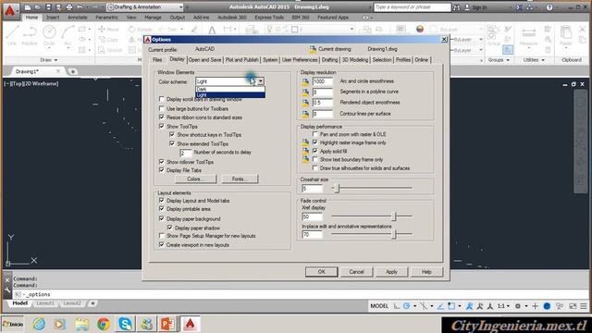Click the Sign In user icon
The image size is (592, 333).
click(x=467, y=7)
